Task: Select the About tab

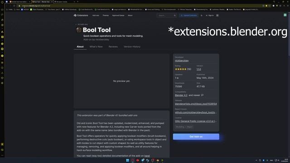Action: [x=80, y=47]
